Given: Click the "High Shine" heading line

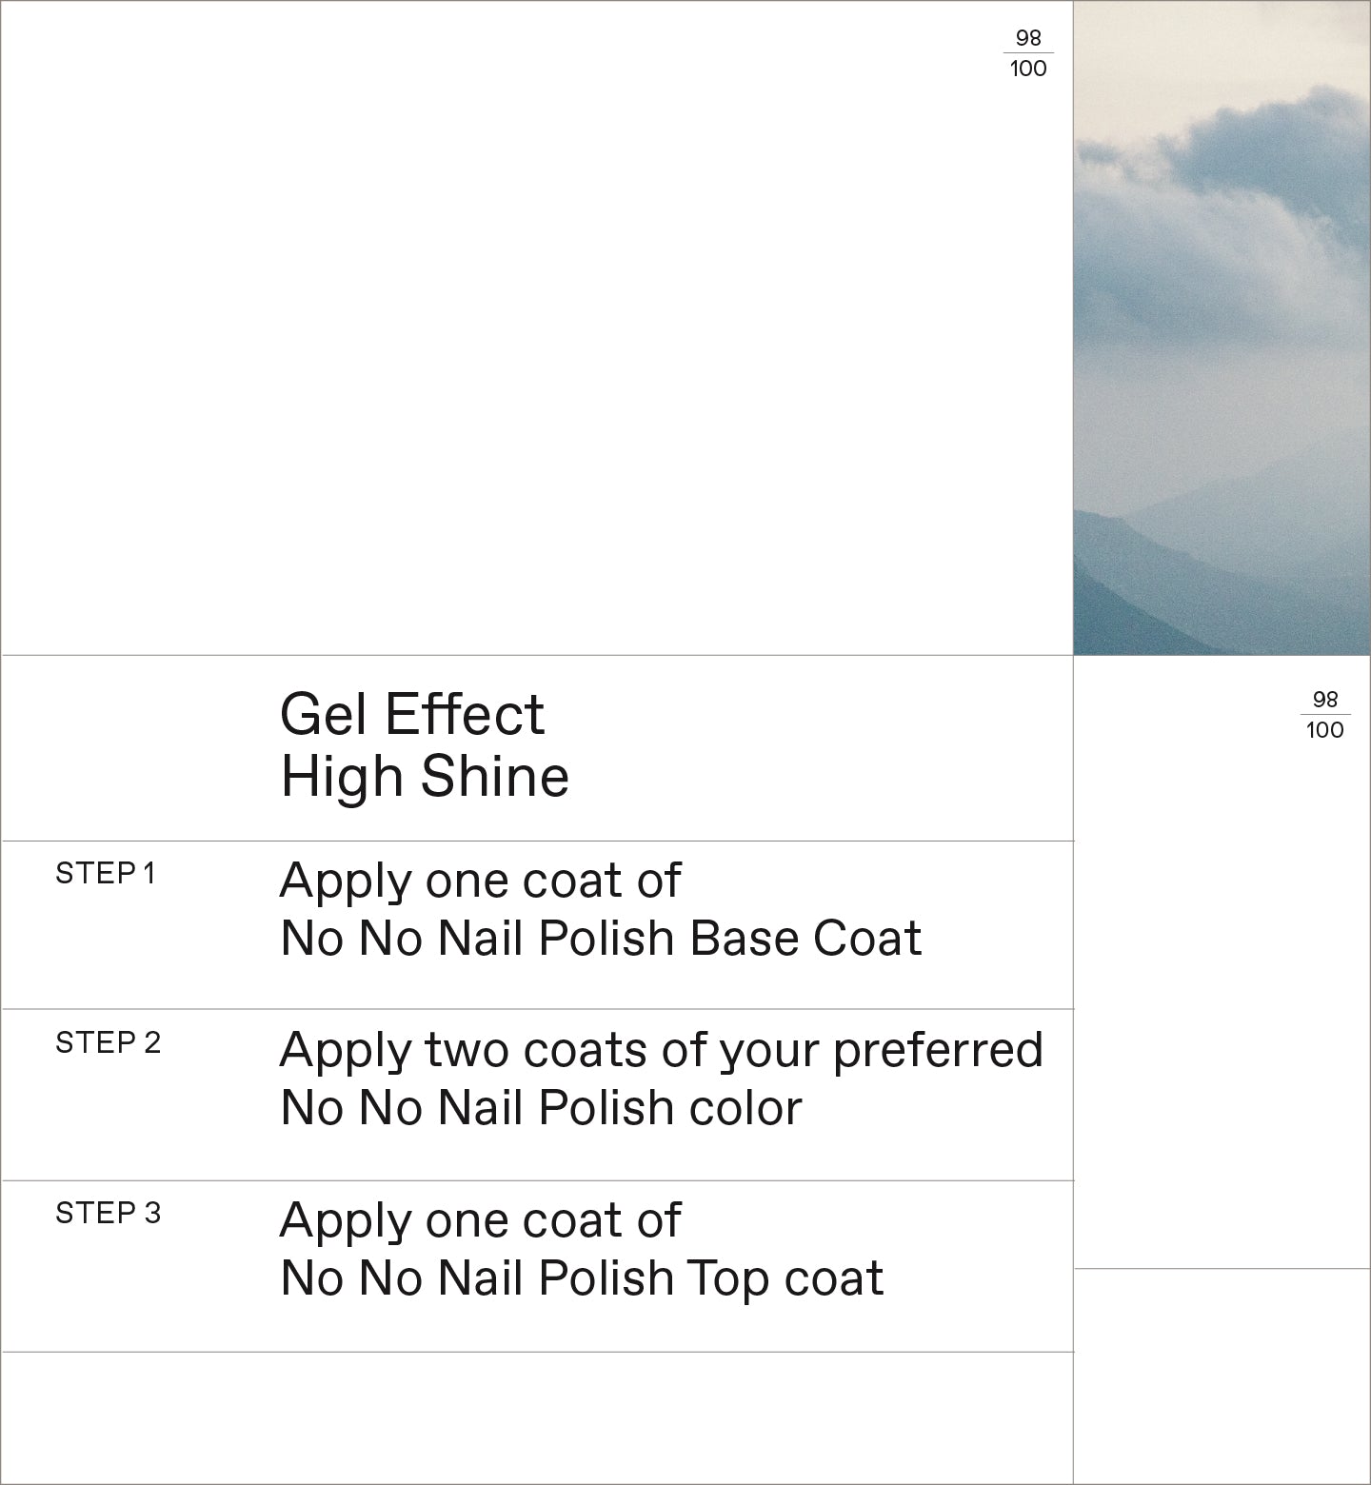Looking at the screenshot, I should (425, 776).
